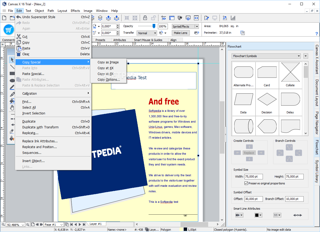320x232 pixels.
Task: Open the Transfer mode Normal dropdown
Action: [147, 33]
